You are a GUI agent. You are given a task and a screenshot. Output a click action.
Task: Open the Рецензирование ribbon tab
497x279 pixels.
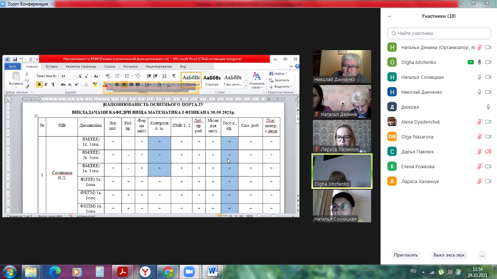tap(159, 66)
